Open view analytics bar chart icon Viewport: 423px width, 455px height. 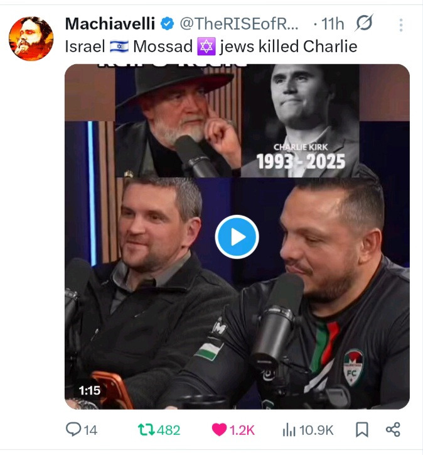[289, 430]
